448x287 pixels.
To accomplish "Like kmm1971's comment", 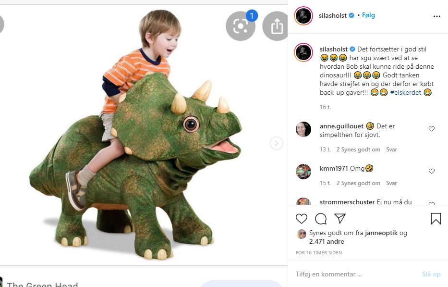I will [x=432, y=171].
